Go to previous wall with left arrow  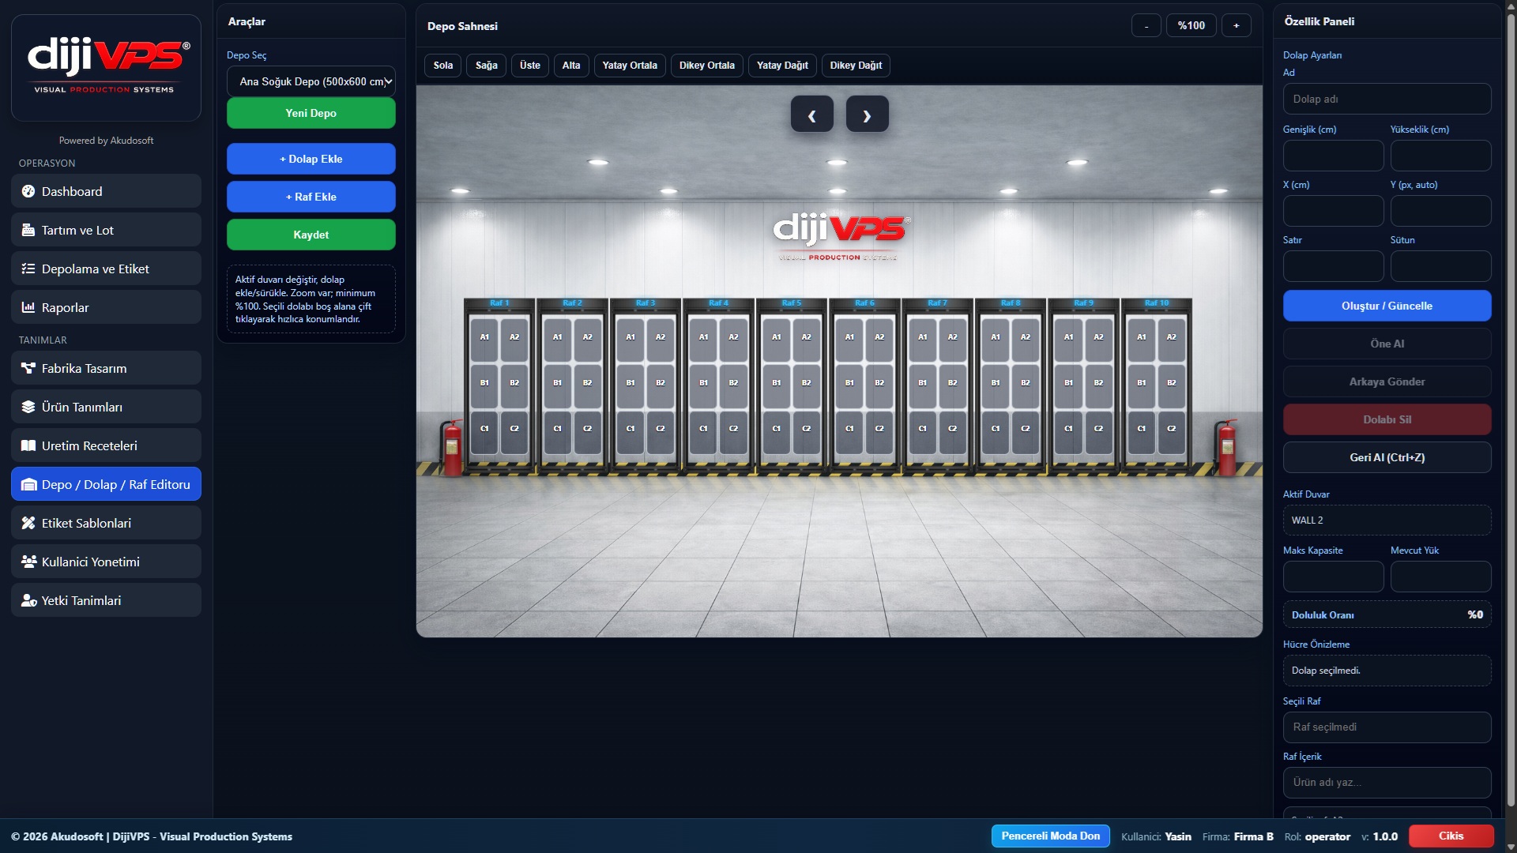click(x=812, y=114)
